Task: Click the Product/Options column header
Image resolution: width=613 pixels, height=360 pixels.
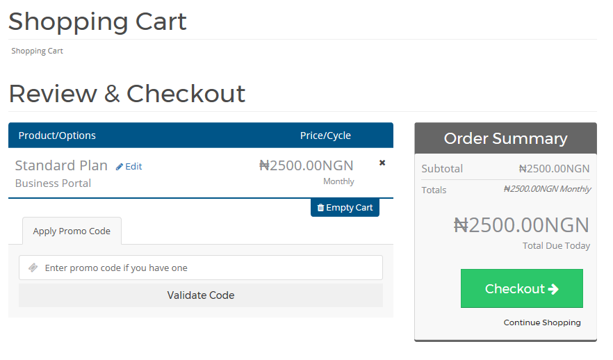Action: (x=57, y=136)
